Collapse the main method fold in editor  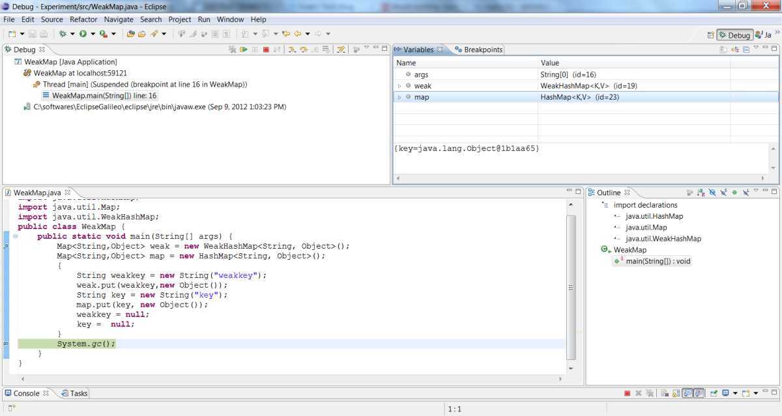point(15,236)
